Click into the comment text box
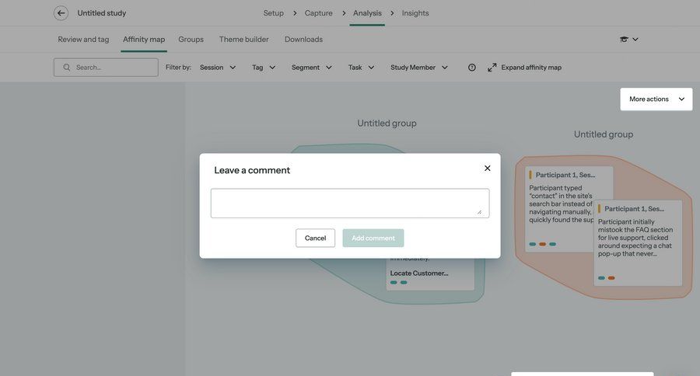Image resolution: width=700 pixels, height=376 pixels. (349, 204)
